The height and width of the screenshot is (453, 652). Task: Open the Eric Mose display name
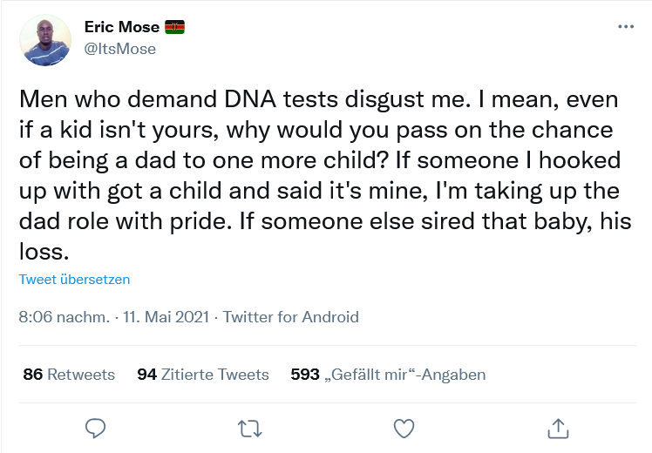pyautogui.click(x=122, y=27)
